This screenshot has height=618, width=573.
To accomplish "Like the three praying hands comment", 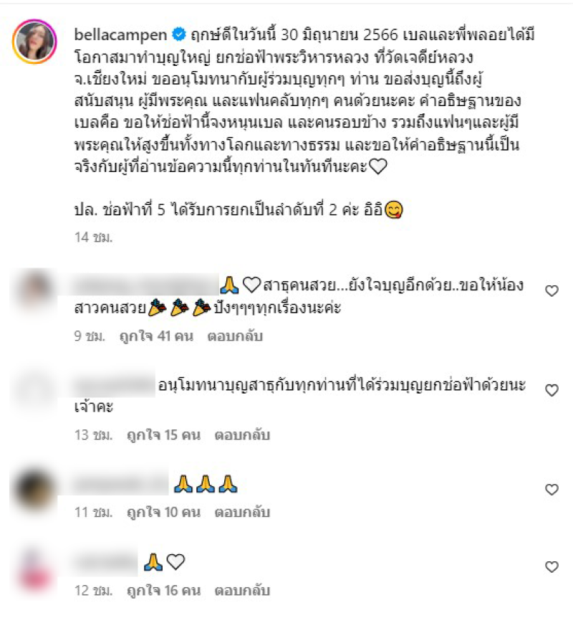I will pyautogui.click(x=552, y=490).
